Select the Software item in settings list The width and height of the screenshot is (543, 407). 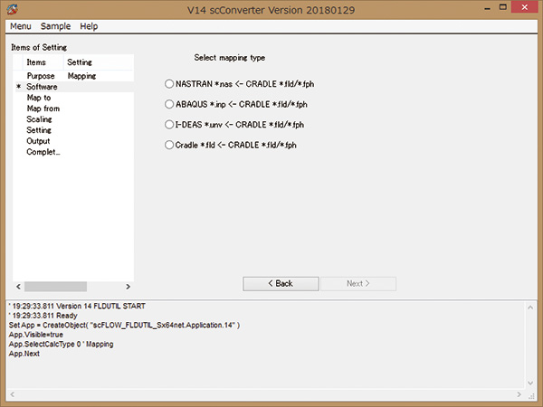42,87
